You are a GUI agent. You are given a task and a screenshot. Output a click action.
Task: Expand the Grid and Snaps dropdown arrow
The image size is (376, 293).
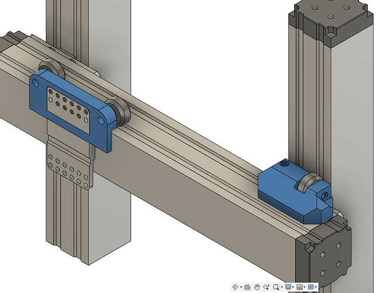(305, 287)
